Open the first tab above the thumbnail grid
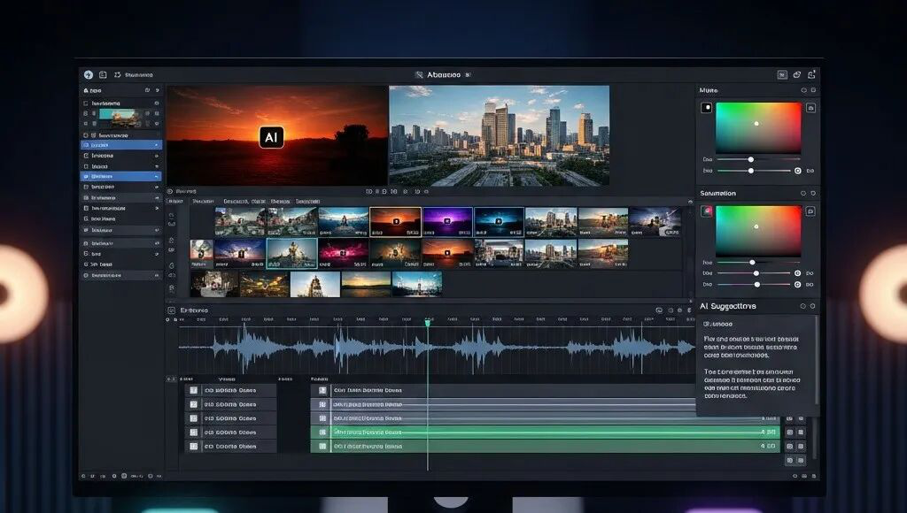The image size is (907, 513). tap(175, 201)
